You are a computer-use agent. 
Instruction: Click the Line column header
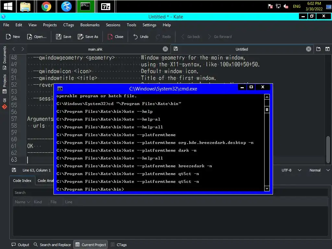click(69, 202)
